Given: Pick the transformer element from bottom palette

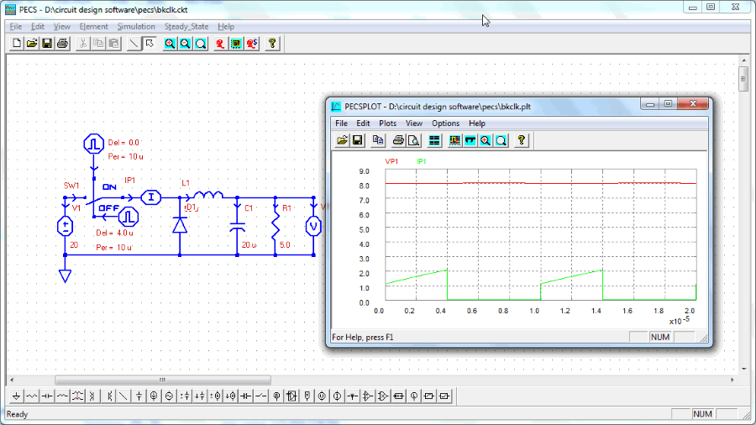Looking at the screenshot, I should click(77, 396).
